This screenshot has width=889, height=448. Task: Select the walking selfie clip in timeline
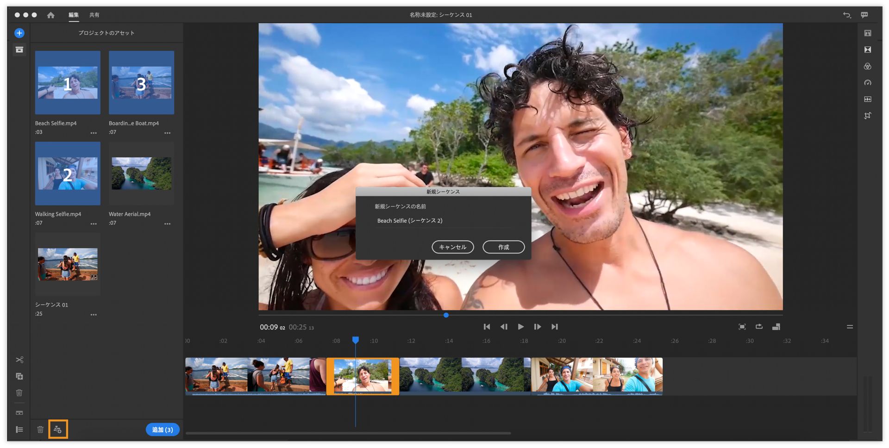pos(597,376)
